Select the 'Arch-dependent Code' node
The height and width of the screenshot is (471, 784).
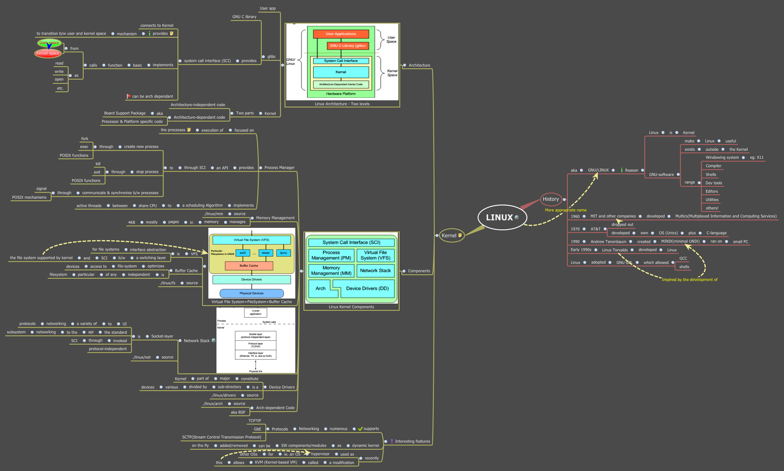(x=275, y=408)
